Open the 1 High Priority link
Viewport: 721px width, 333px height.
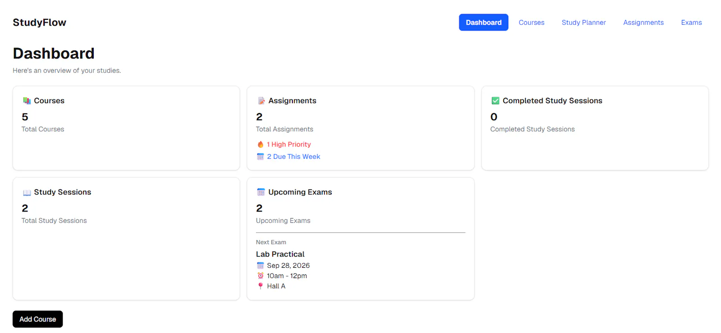point(289,144)
